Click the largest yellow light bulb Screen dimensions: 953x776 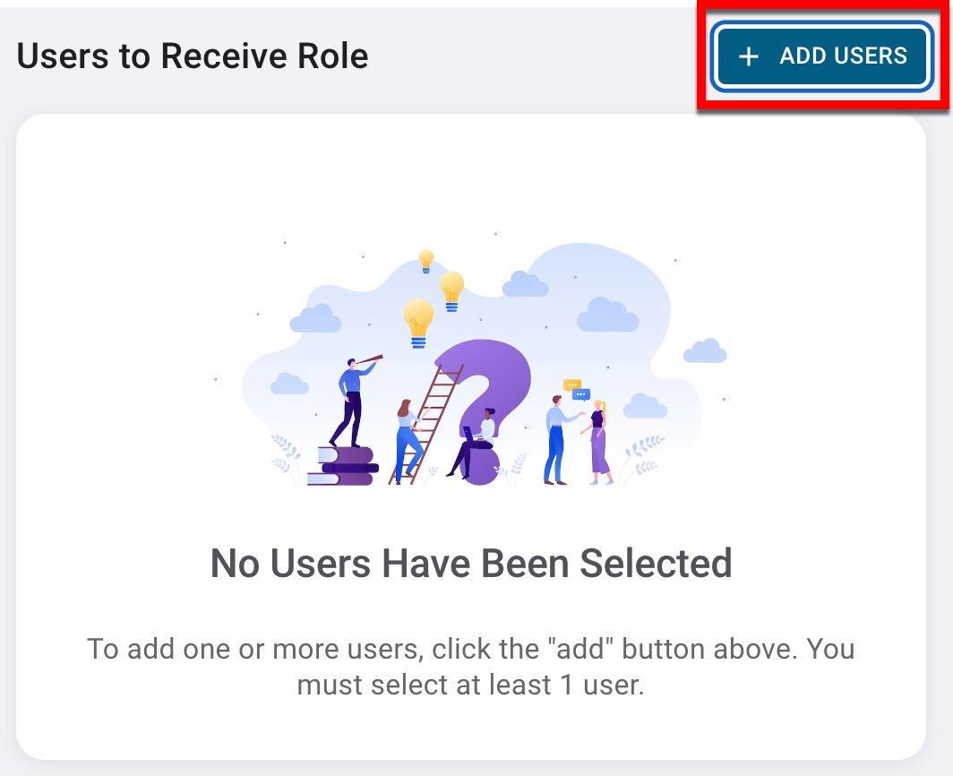[x=418, y=321]
